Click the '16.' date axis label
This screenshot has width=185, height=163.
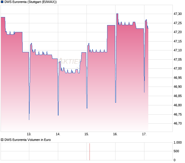pos(115,134)
